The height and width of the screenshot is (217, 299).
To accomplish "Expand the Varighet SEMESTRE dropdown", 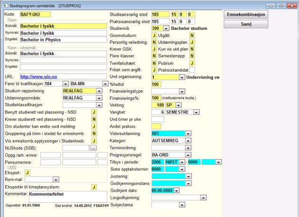I will point(196,112).
